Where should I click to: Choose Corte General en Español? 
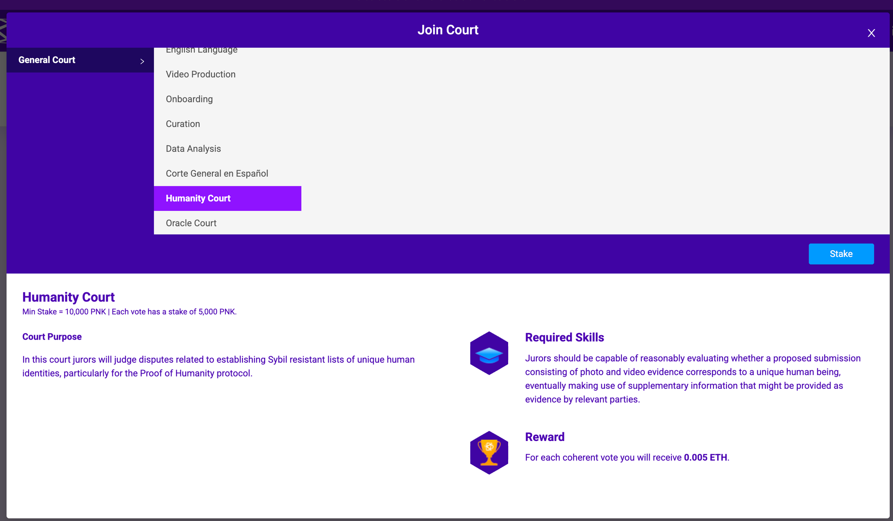(217, 173)
